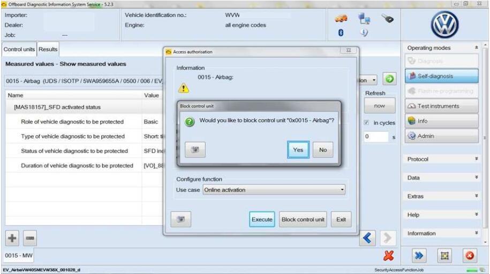
Task: Click the ignition key icon
Action: point(388,19)
